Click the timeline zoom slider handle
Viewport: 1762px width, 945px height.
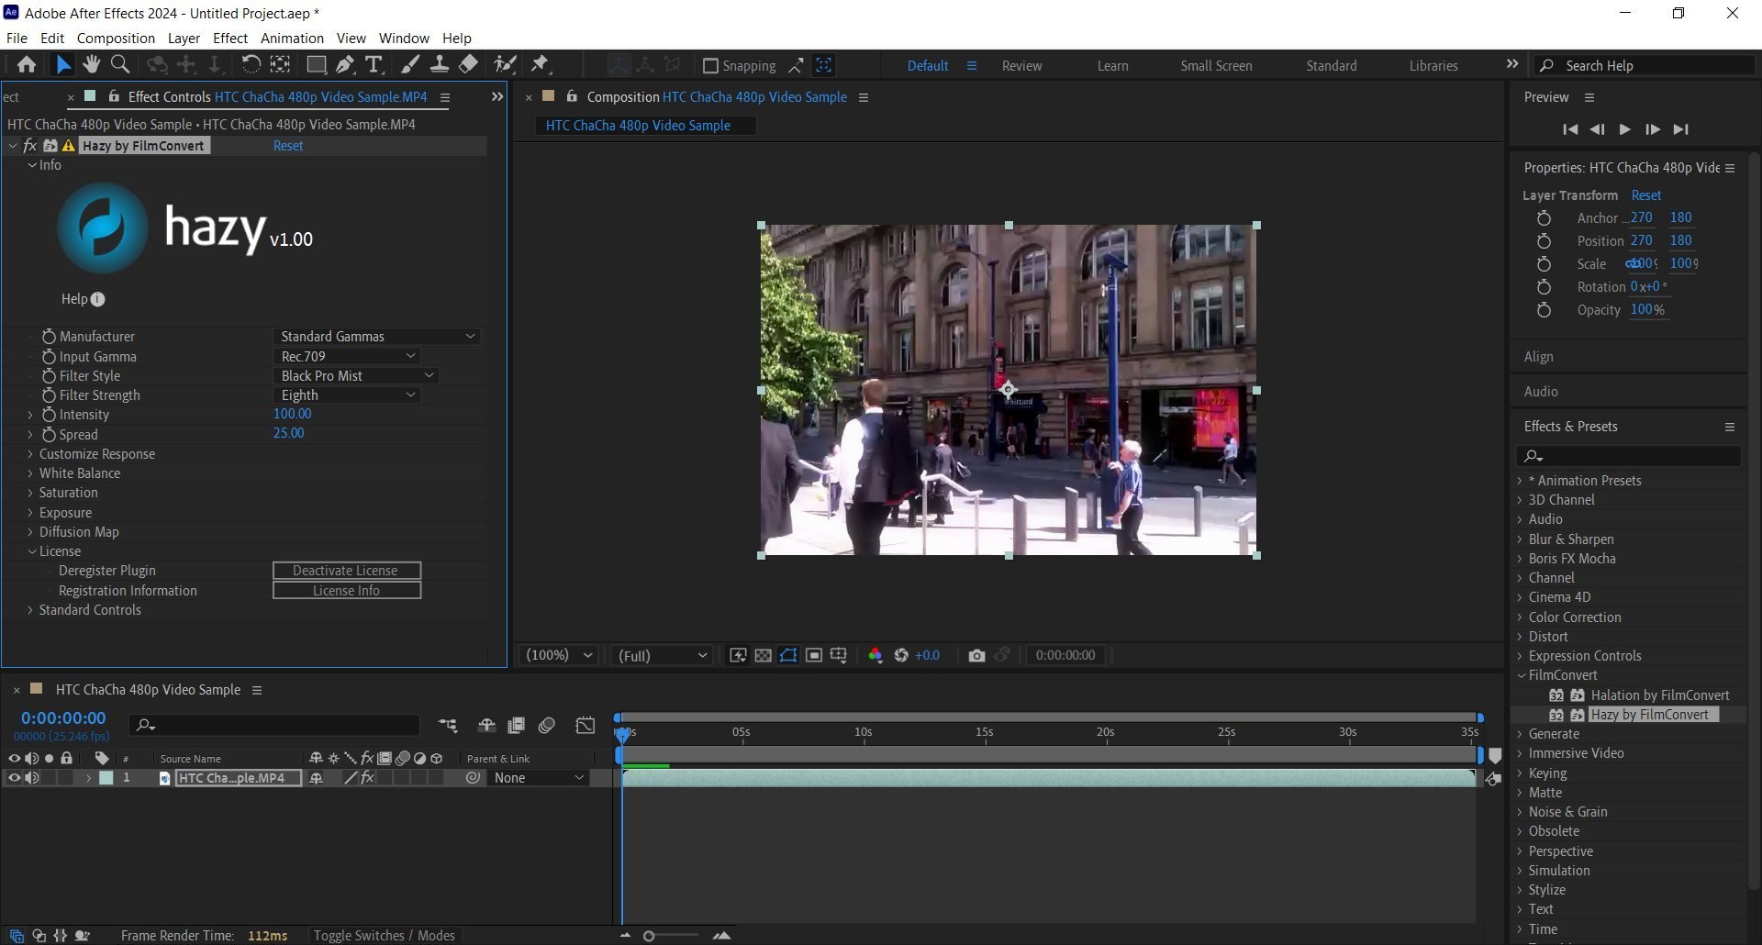(x=649, y=936)
